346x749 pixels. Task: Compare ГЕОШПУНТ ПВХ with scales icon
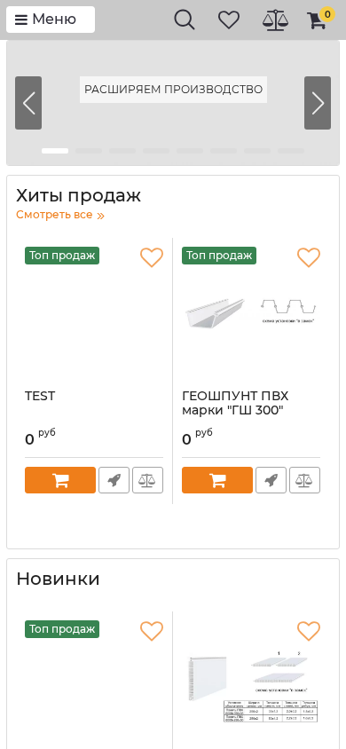pyautogui.click(x=304, y=480)
